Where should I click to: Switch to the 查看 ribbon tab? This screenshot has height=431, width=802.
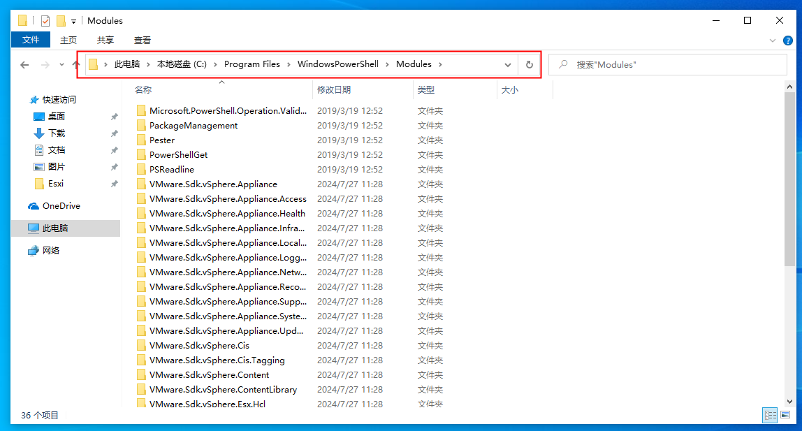[143, 40]
